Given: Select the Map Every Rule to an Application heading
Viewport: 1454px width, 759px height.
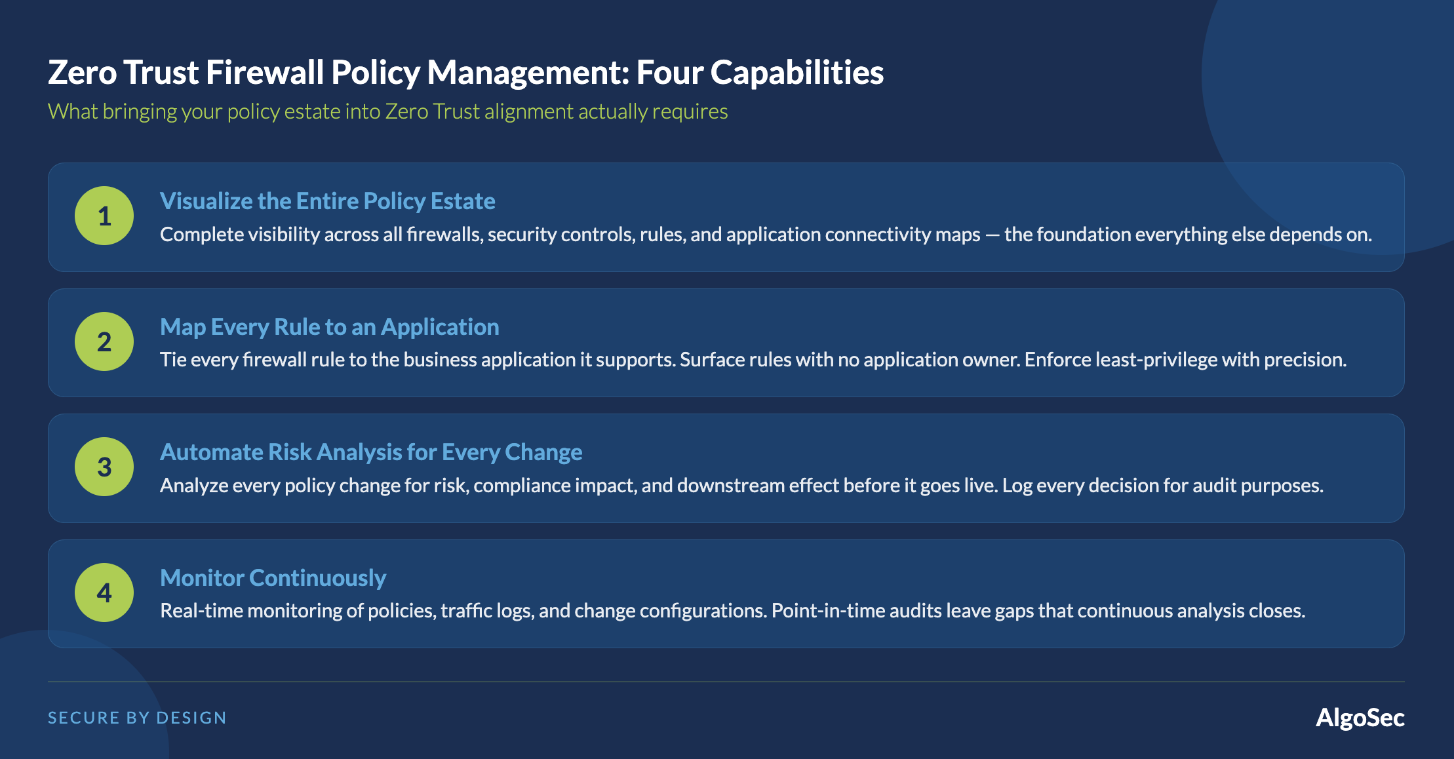Looking at the screenshot, I should coord(329,326).
